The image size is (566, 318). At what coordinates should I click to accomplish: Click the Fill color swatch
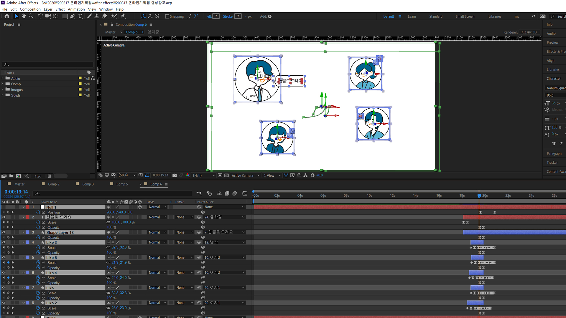tap(216, 16)
